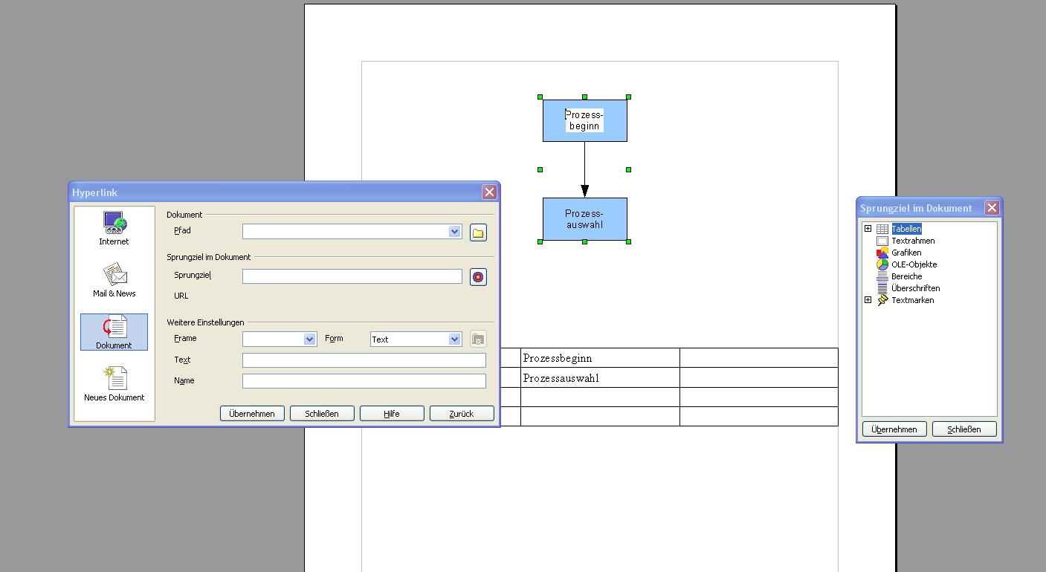Click Übernehmen in the Hyperlink dialog
Screen dimensions: 1046x572
(x=252, y=414)
